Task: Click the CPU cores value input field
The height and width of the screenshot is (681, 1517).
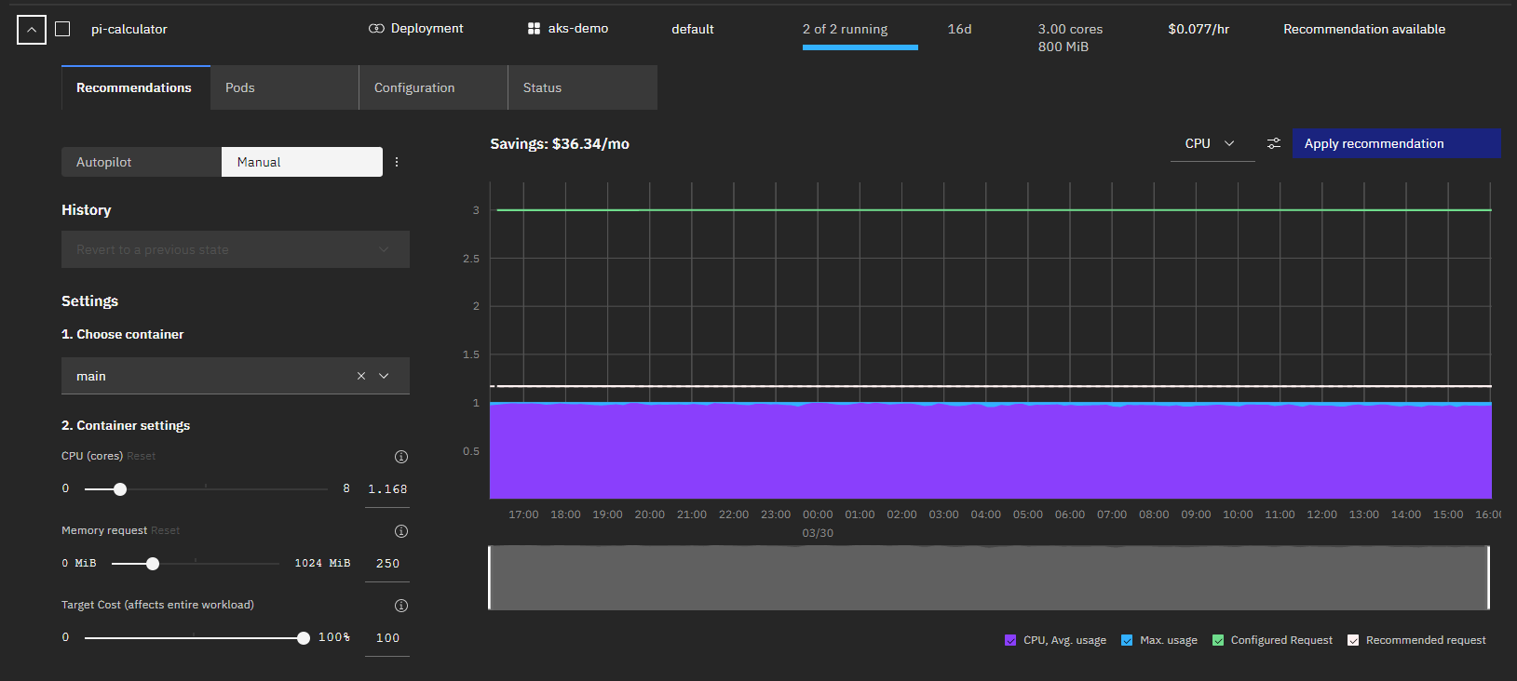Action: point(387,489)
